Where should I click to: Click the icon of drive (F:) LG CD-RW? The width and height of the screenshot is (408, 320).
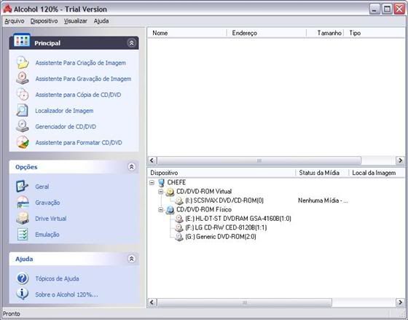pos(179,228)
